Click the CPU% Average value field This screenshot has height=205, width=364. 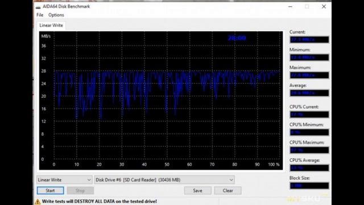click(x=309, y=168)
